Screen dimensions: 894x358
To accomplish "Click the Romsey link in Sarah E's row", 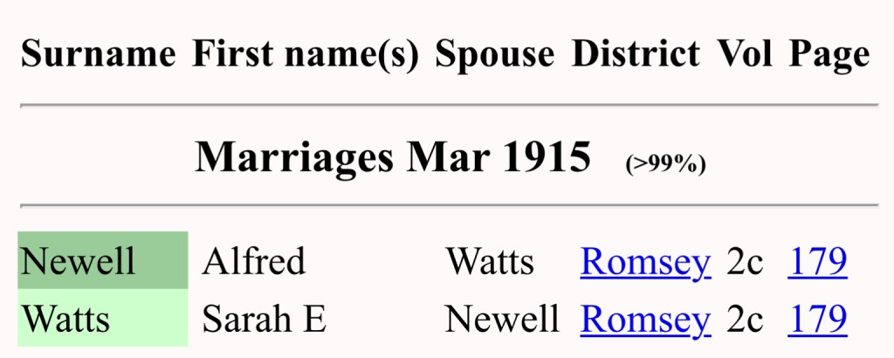I will [644, 319].
